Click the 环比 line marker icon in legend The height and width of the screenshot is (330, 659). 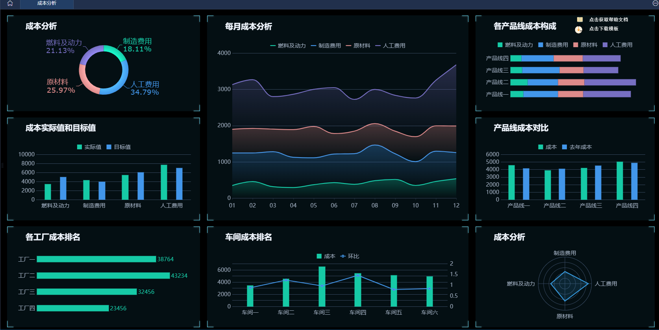[x=343, y=256]
